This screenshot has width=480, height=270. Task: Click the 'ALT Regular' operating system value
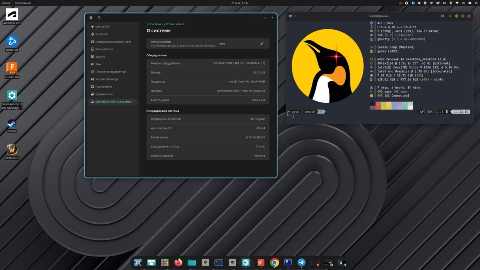(x=258, y=119)
